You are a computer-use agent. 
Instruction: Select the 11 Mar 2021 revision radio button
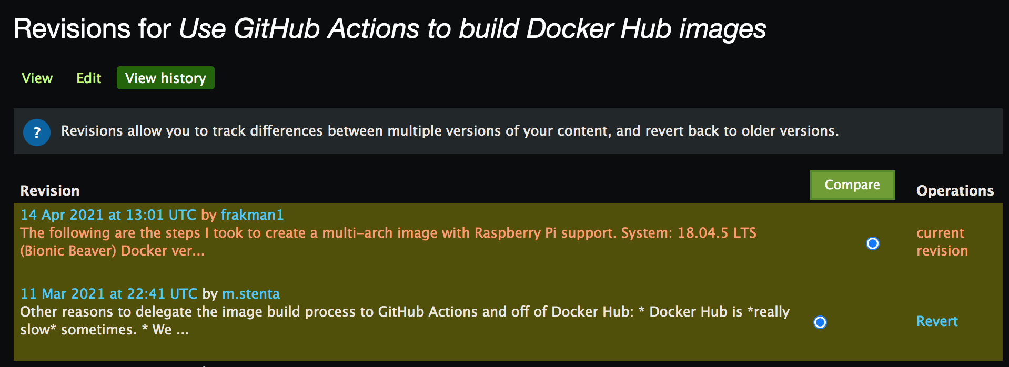point(820,322)
